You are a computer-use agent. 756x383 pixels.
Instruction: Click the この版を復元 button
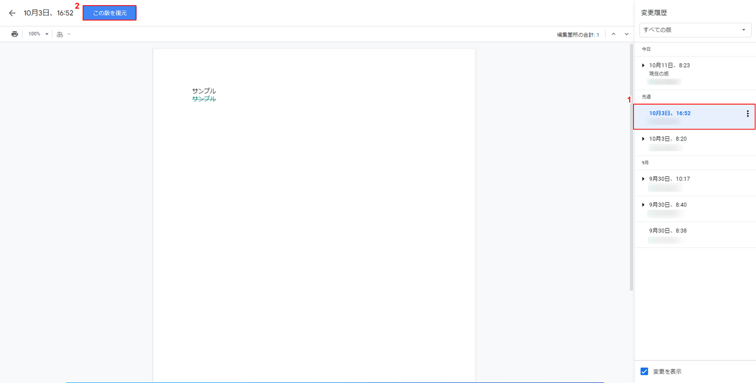110,13
